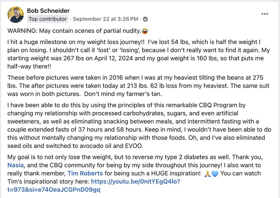Click the group audience icon beside timestamp
Viewport: 280px width, 198px height.
tap(145, 19)
